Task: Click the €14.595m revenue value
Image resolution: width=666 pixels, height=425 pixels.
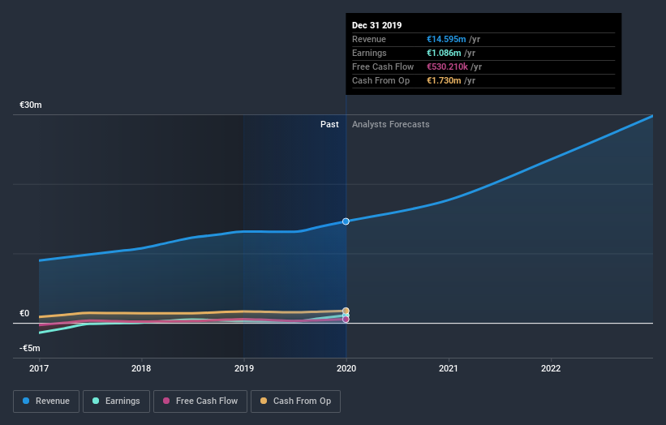Action: (446, 39)
